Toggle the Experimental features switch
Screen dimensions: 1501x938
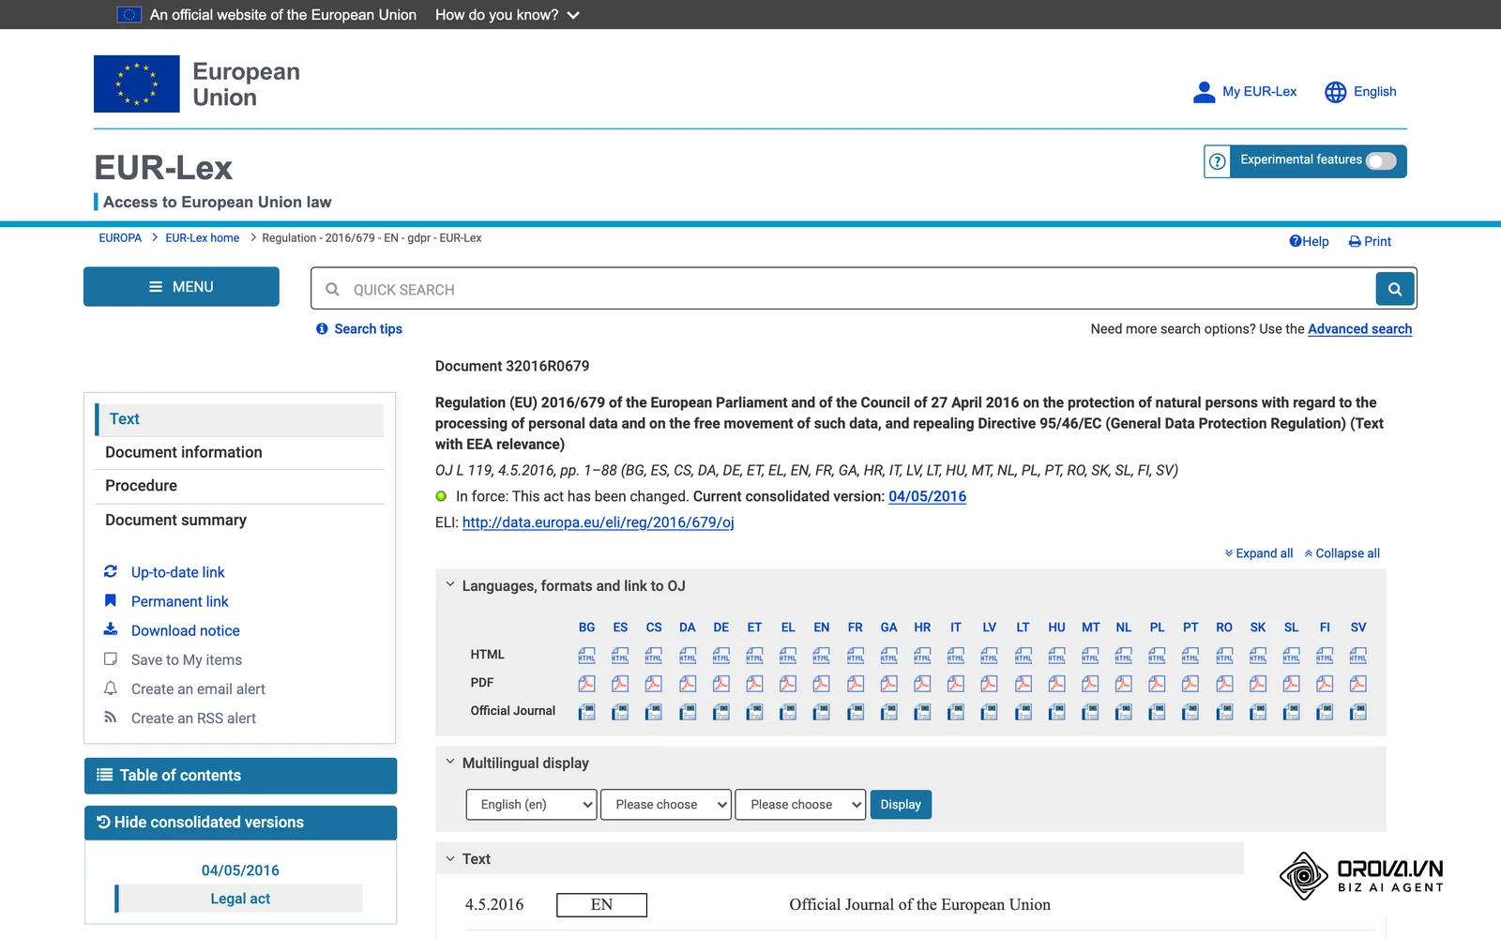(x=1381, y=160)
